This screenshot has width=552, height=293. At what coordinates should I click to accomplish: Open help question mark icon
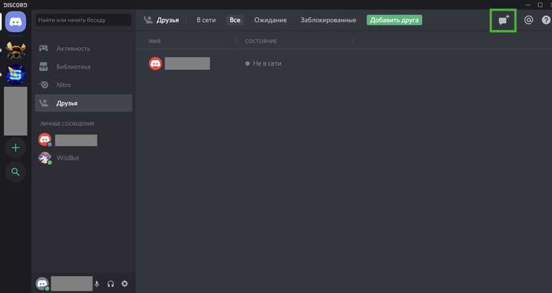click(546, 20)
